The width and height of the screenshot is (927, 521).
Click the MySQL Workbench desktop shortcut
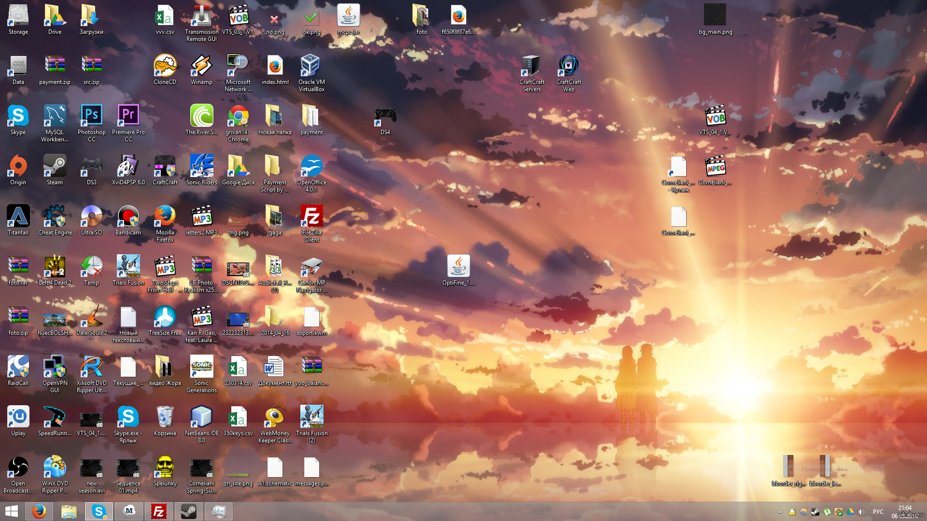pos(54,123)
